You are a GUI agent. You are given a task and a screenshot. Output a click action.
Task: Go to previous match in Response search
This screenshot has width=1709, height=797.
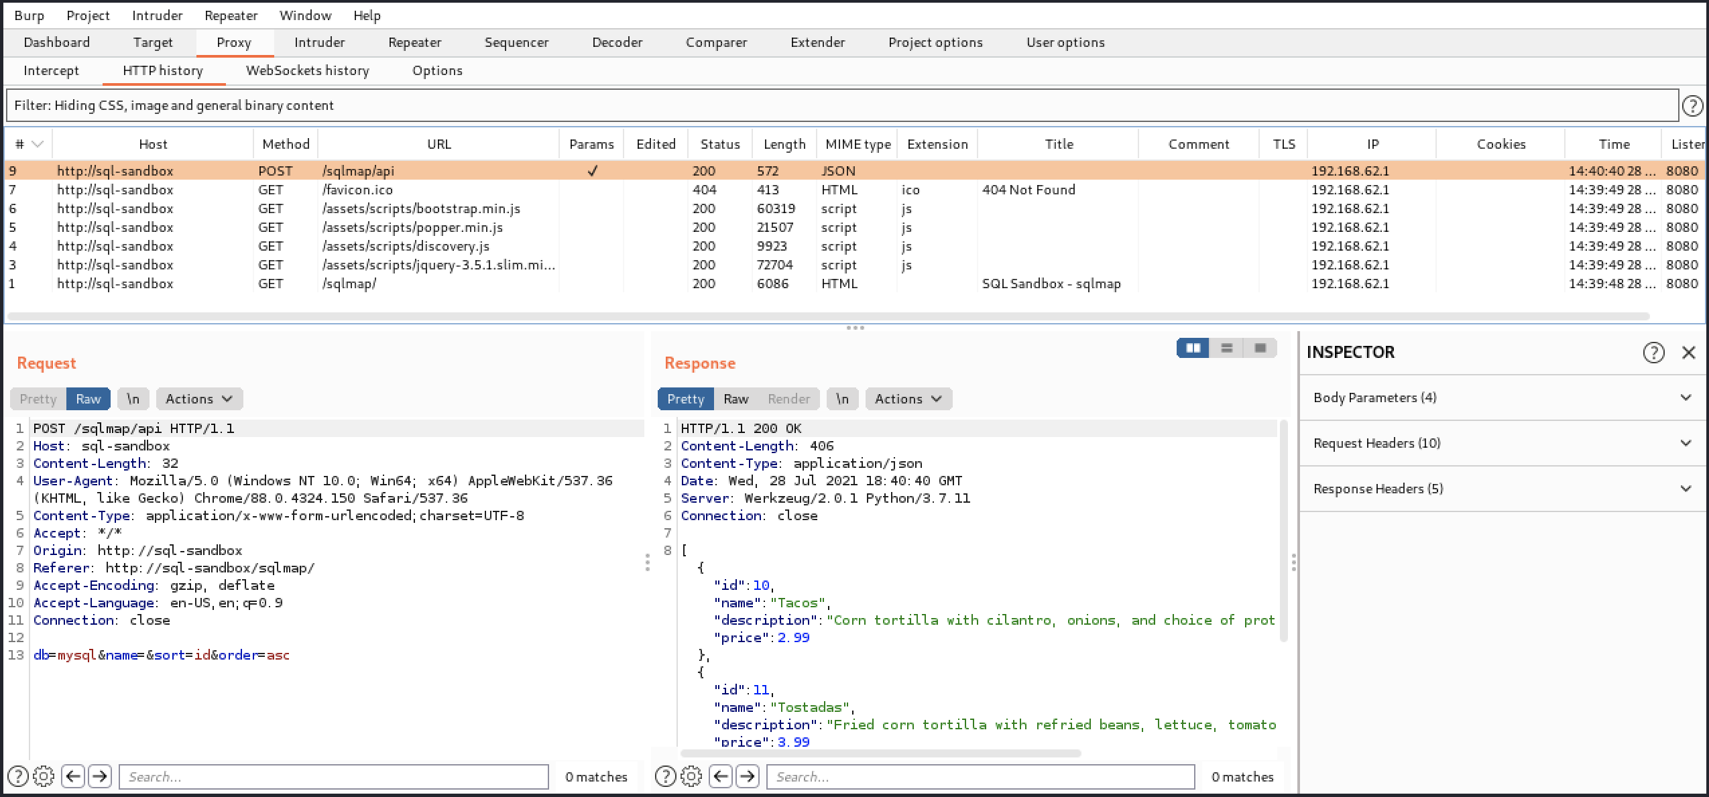720,776
